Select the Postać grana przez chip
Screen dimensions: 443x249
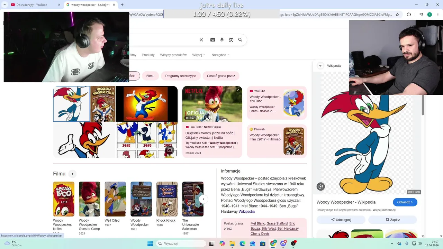pyautogui.click(x=221, y=76)
